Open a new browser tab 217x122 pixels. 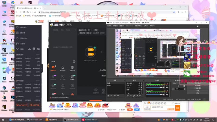(x=45, y=8)
